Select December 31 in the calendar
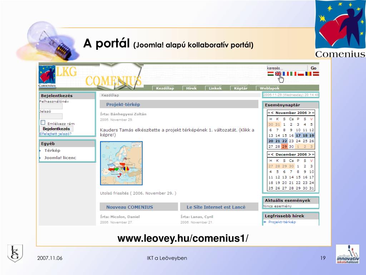366x275 pixels. tap(312, 188)
